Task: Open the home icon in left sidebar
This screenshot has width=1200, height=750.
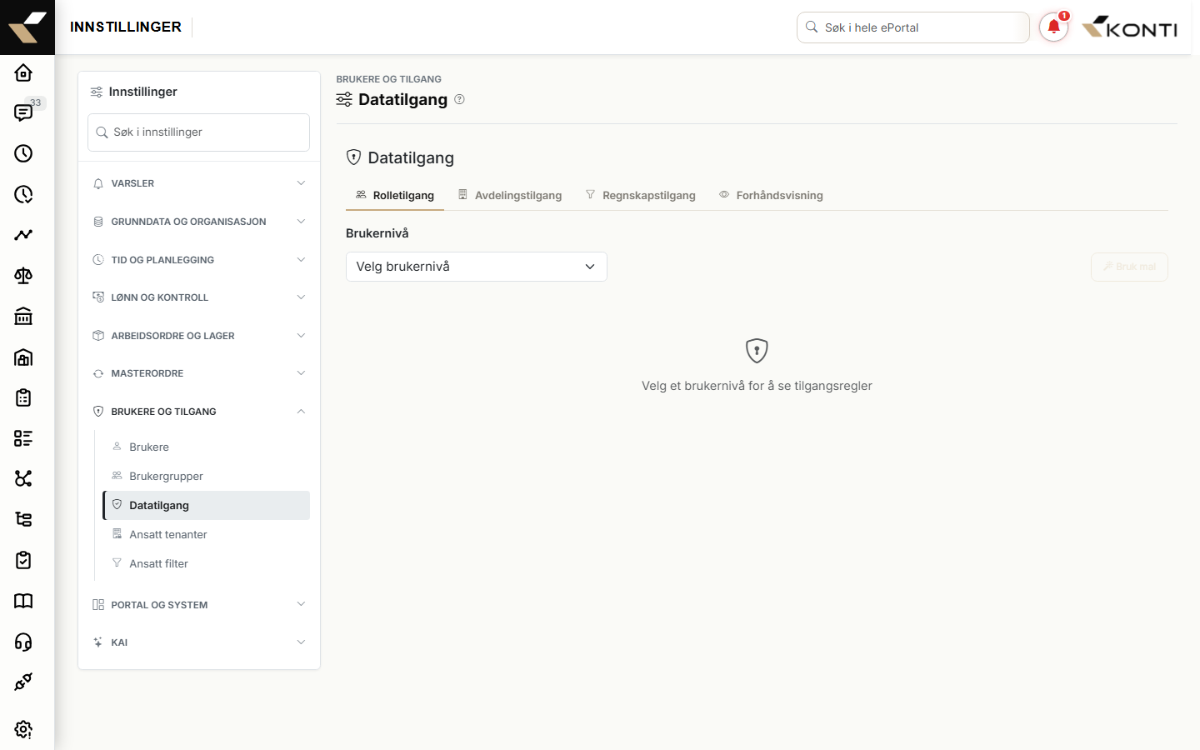Action: point(23,72)
